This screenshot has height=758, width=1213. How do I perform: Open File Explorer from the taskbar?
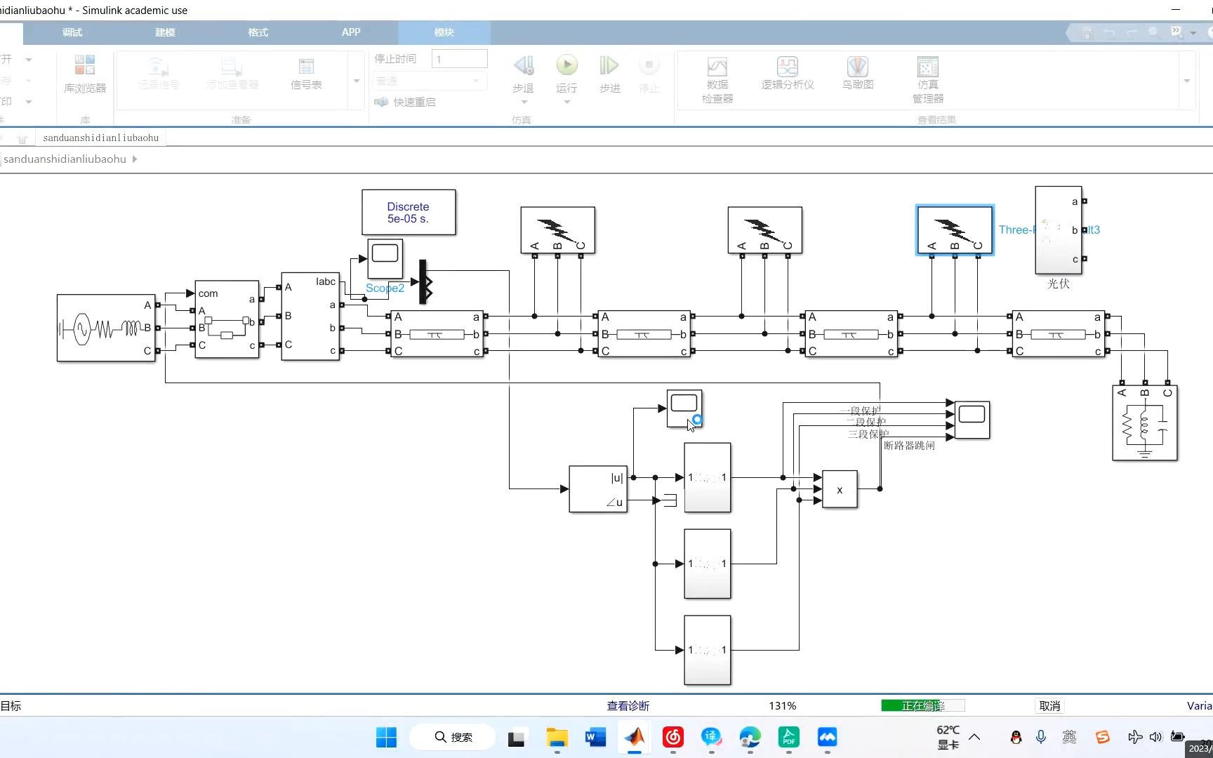pyautogui.click(x=557, y=737)
